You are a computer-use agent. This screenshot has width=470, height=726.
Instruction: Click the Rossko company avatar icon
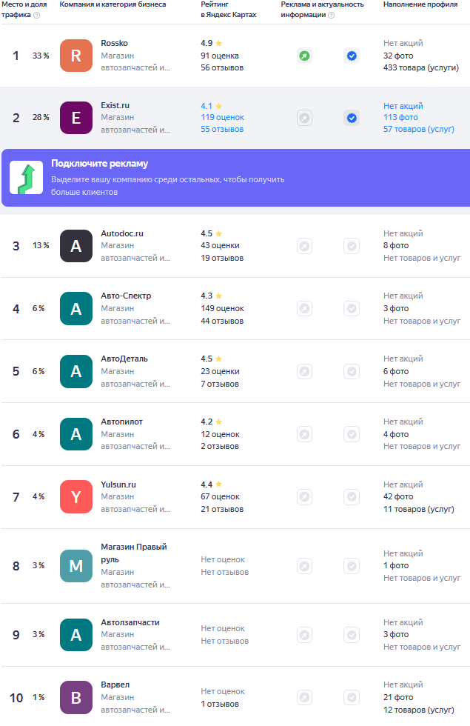[75, 56]
